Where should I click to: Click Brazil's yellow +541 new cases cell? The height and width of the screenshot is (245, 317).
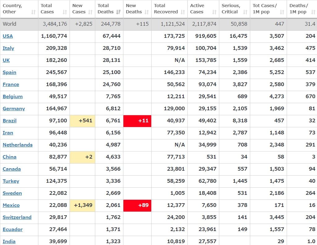[x=83, y=120]
